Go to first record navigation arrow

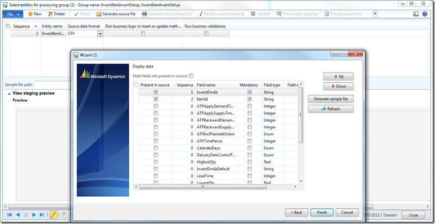click(x=9, y=215)
